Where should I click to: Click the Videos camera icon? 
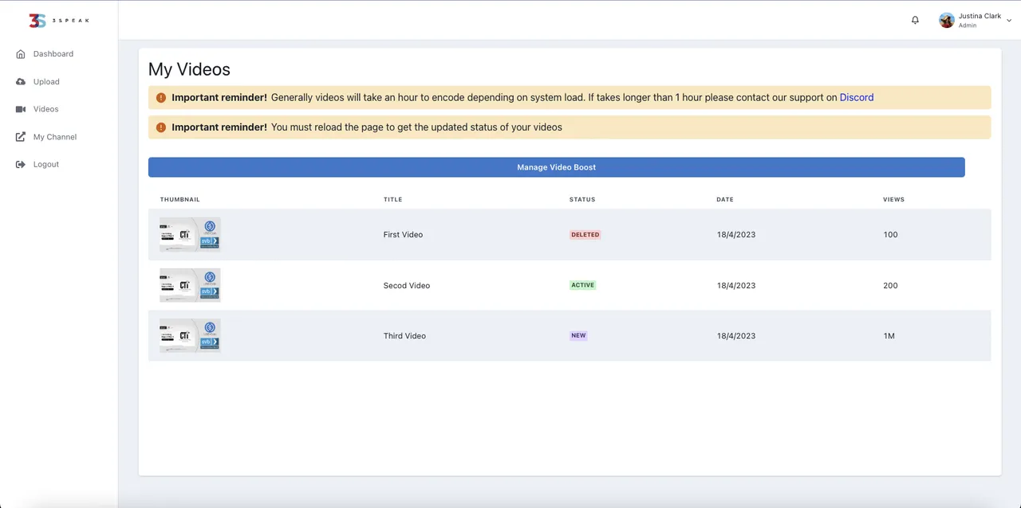21,109
